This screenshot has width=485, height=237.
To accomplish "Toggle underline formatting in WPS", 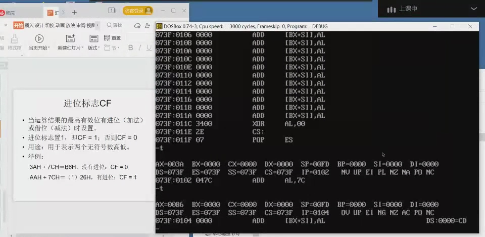I will [x=149, y=48].
